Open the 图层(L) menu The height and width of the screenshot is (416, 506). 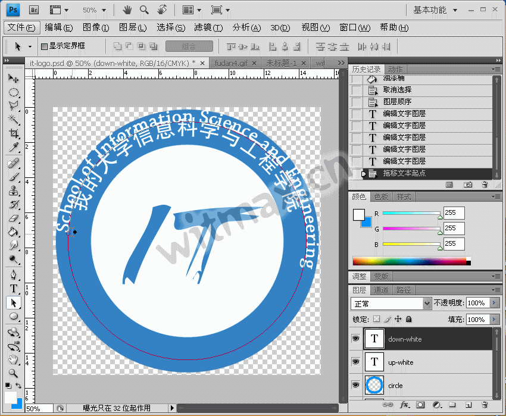click(133, 27)
